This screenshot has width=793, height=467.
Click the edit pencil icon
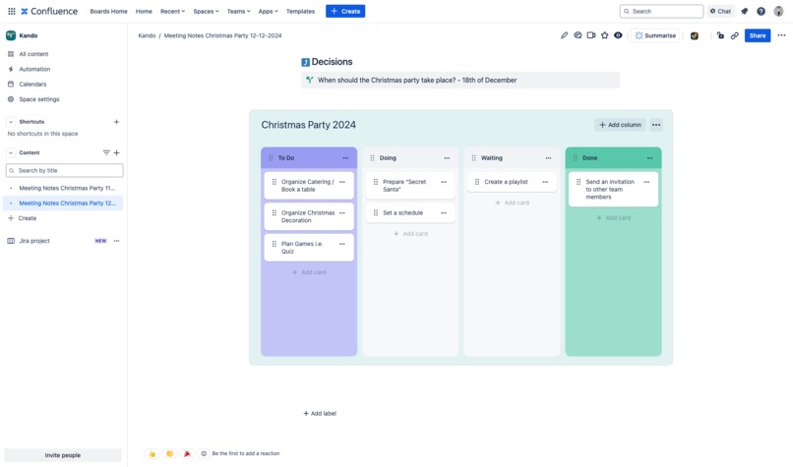(x=564, y=35)
